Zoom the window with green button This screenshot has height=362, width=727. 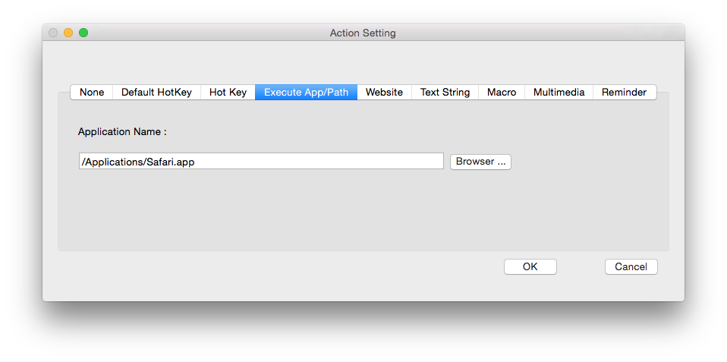pyautogui.click(x=83, y=33)
